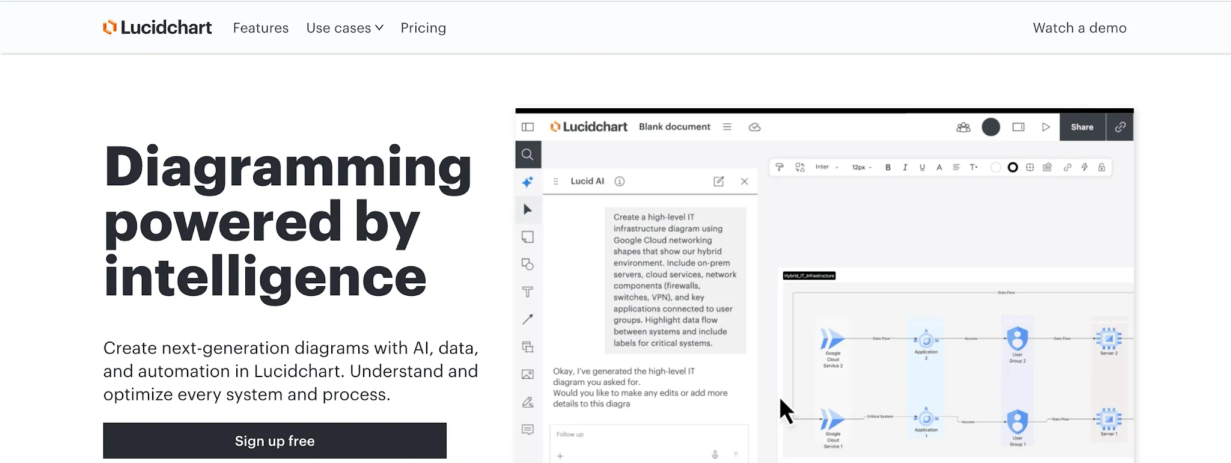Click Watch a demo link
This screenshot has height=463, width=1231.
pyautogui.click(x=1080, y=28)
